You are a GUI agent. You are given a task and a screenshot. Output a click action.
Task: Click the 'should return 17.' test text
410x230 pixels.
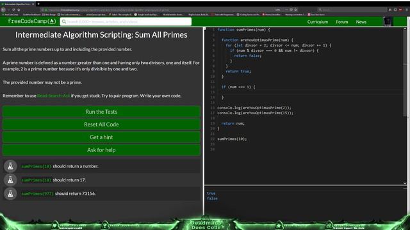[x=69, y=180]
